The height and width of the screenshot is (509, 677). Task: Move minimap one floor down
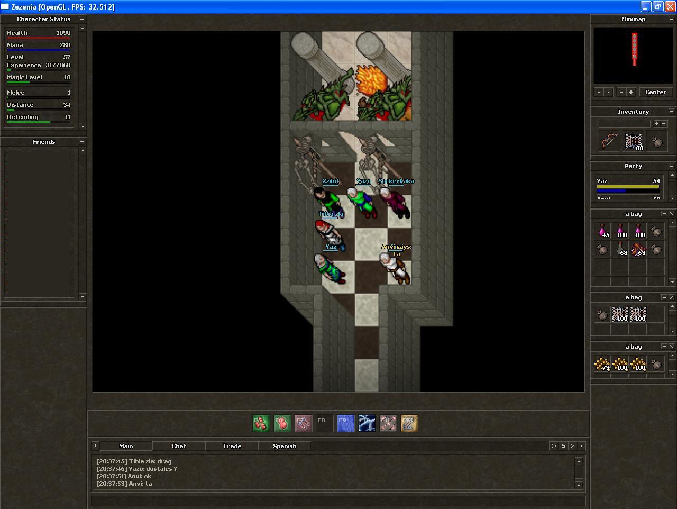(599, 92)
